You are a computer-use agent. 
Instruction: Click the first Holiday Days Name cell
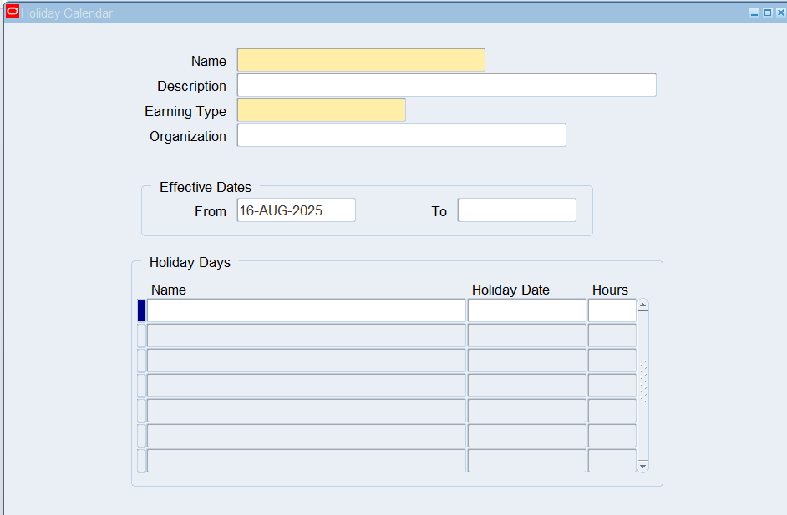[306, 311]
